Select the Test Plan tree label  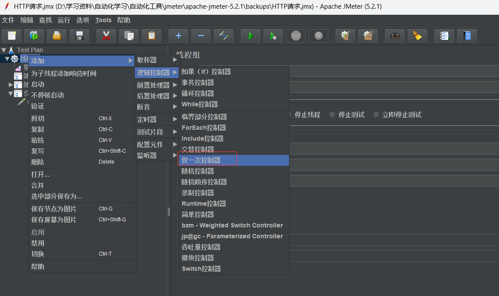[x=30, y=50]
